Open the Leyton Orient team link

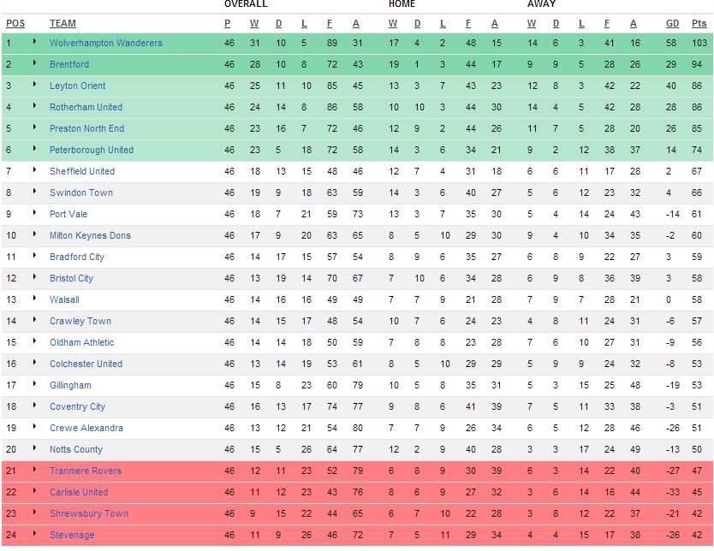click(78, 86)
